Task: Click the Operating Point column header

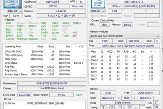Action: tap(13, 47)
